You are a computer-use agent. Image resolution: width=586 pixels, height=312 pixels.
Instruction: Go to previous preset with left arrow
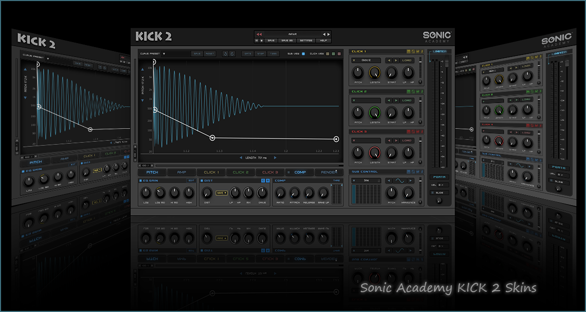tap(324, 34)
